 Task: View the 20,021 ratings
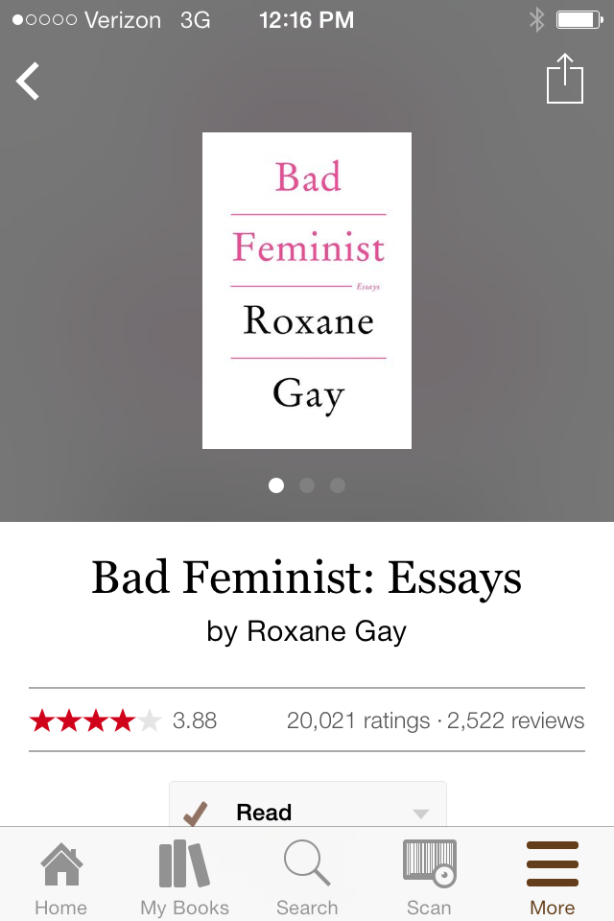coord(358,720)
